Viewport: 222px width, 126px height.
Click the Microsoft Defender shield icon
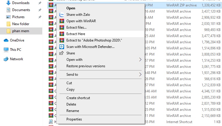[x=61, y=47]
